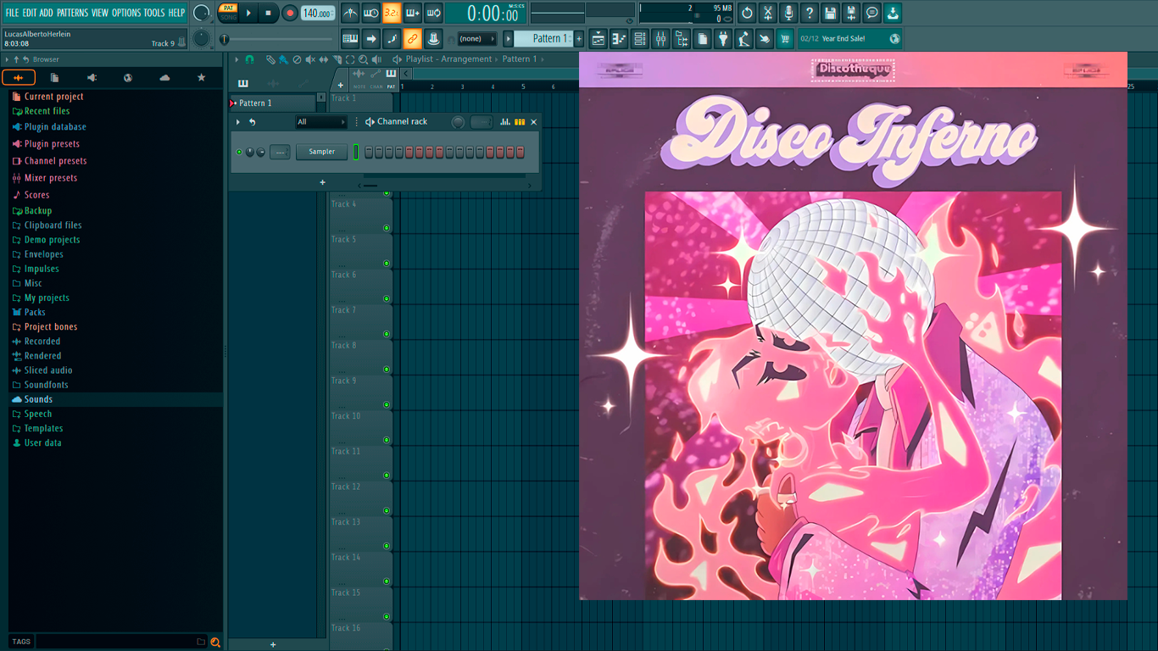Click the undo history icon
This screenshot has width=1158, height=651.
pyautogui.click(x=747, y=13)
